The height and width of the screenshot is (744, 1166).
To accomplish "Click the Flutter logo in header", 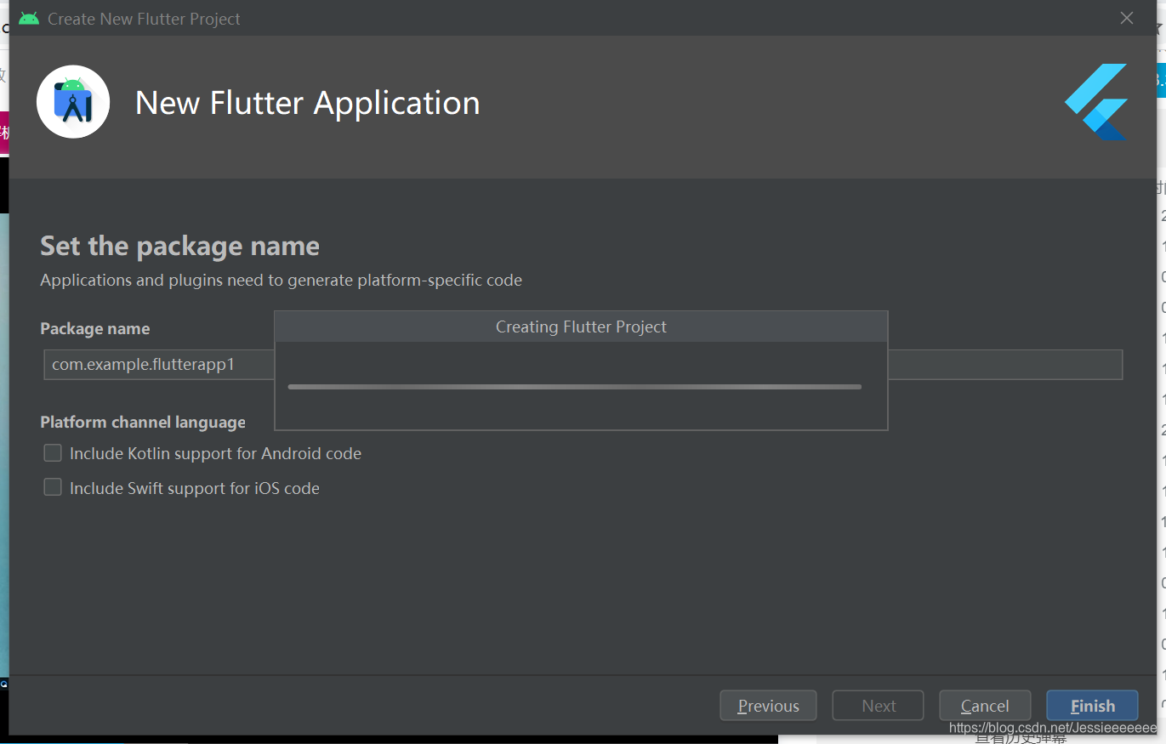I will [1096, 102].
